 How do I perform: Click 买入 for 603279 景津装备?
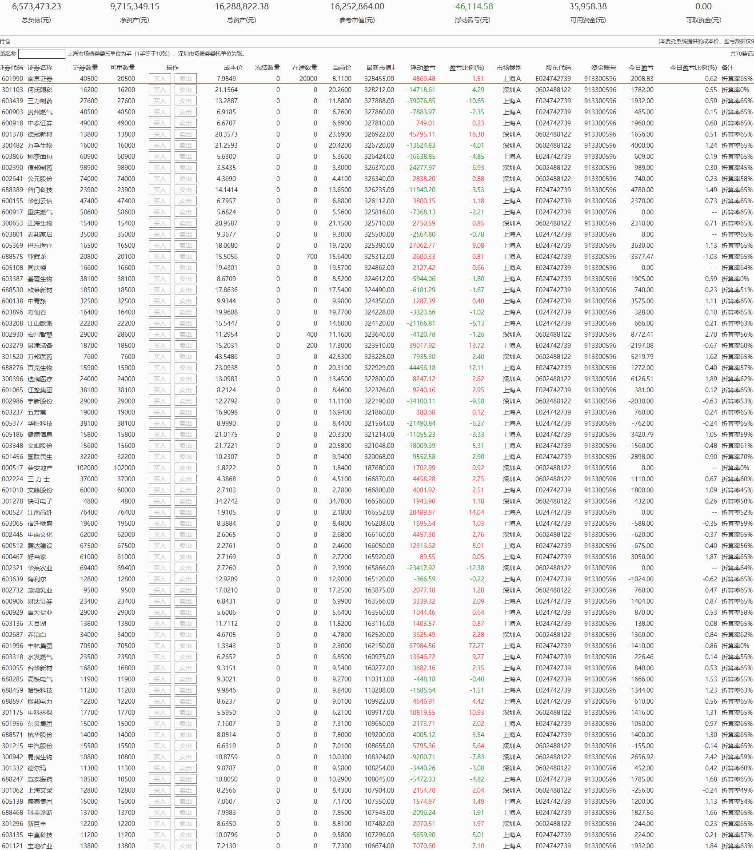[160, 346]
